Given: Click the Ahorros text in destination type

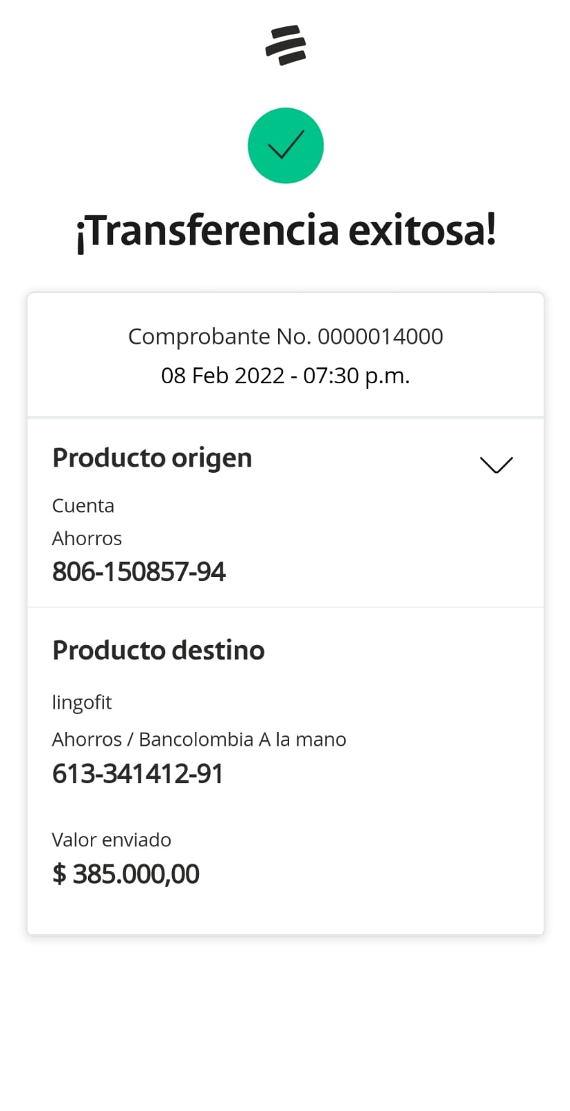Looking at the screenshot, I should (87, 740).
